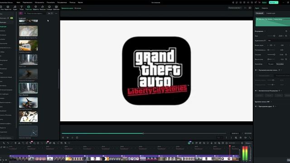Click the microphone voiceover icon
Viewport: 290px width, 163px height.
(x=212, y=143)
